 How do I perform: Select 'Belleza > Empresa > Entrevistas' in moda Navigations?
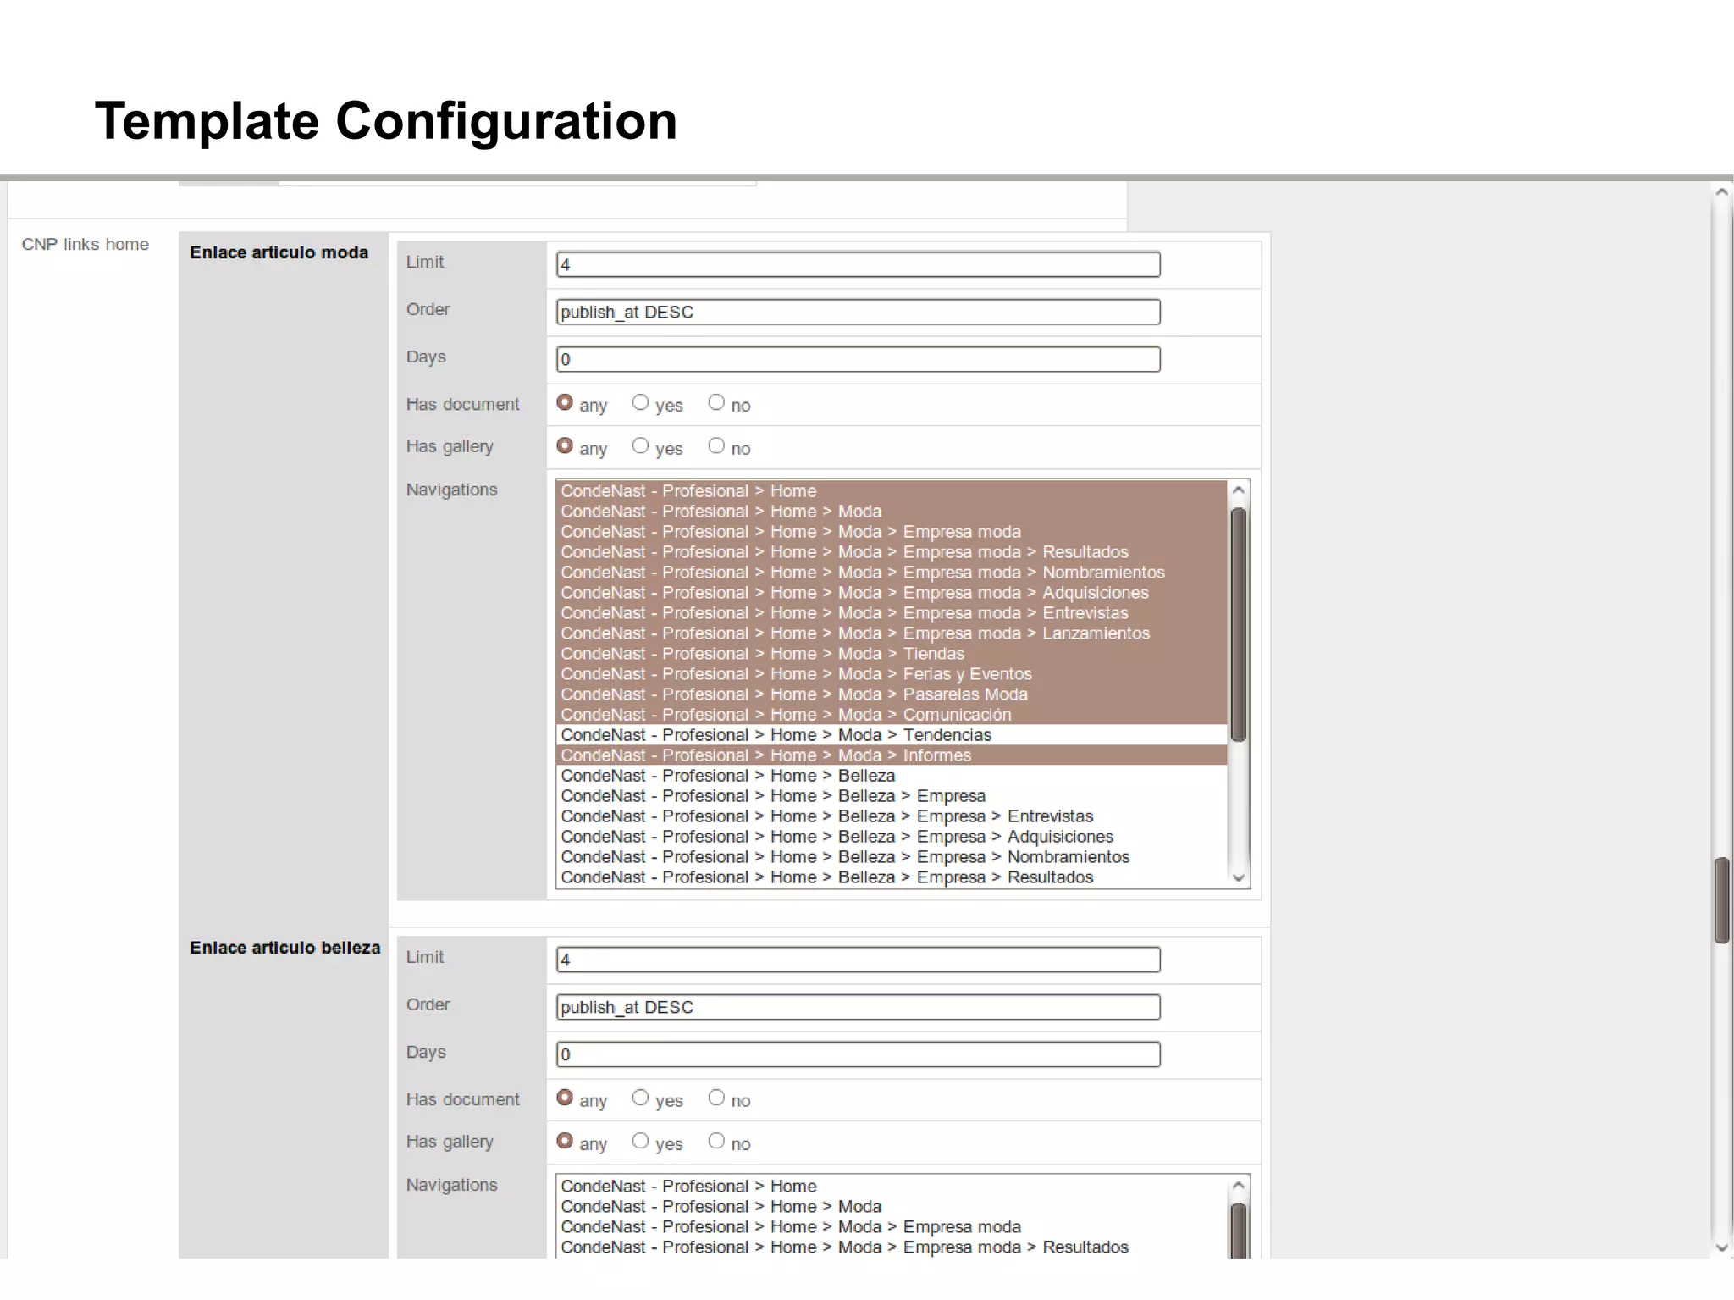click(892, 816)
